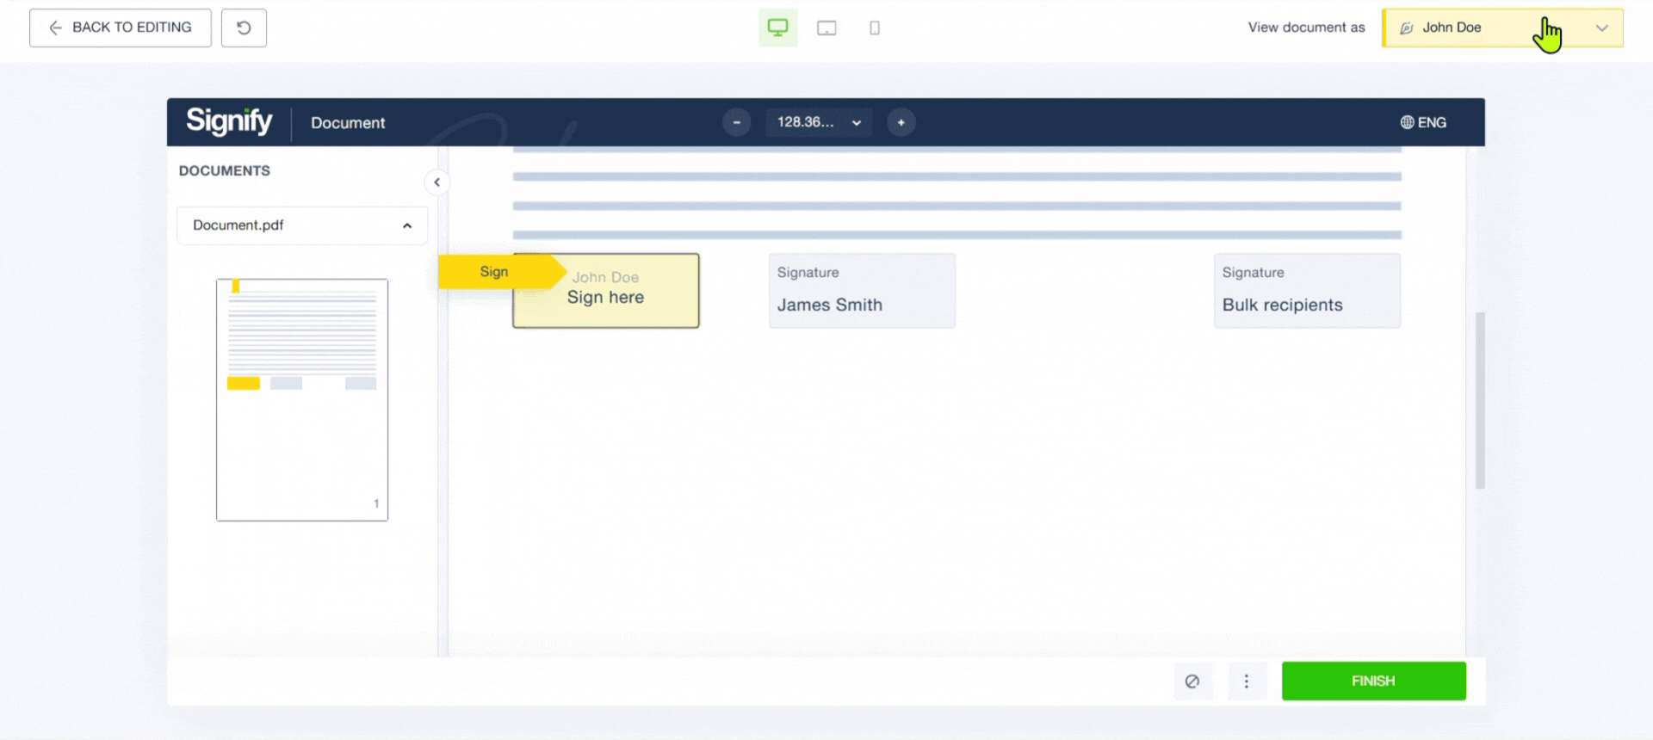The height and width of the screenshot is (740, 1653).
Task: Click the DOCUMENTS sidebar heading
Action: tap(225, 170)
